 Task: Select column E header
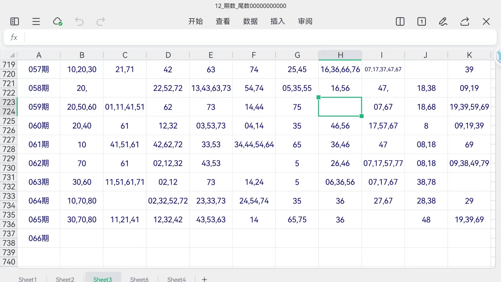[211, 55]
